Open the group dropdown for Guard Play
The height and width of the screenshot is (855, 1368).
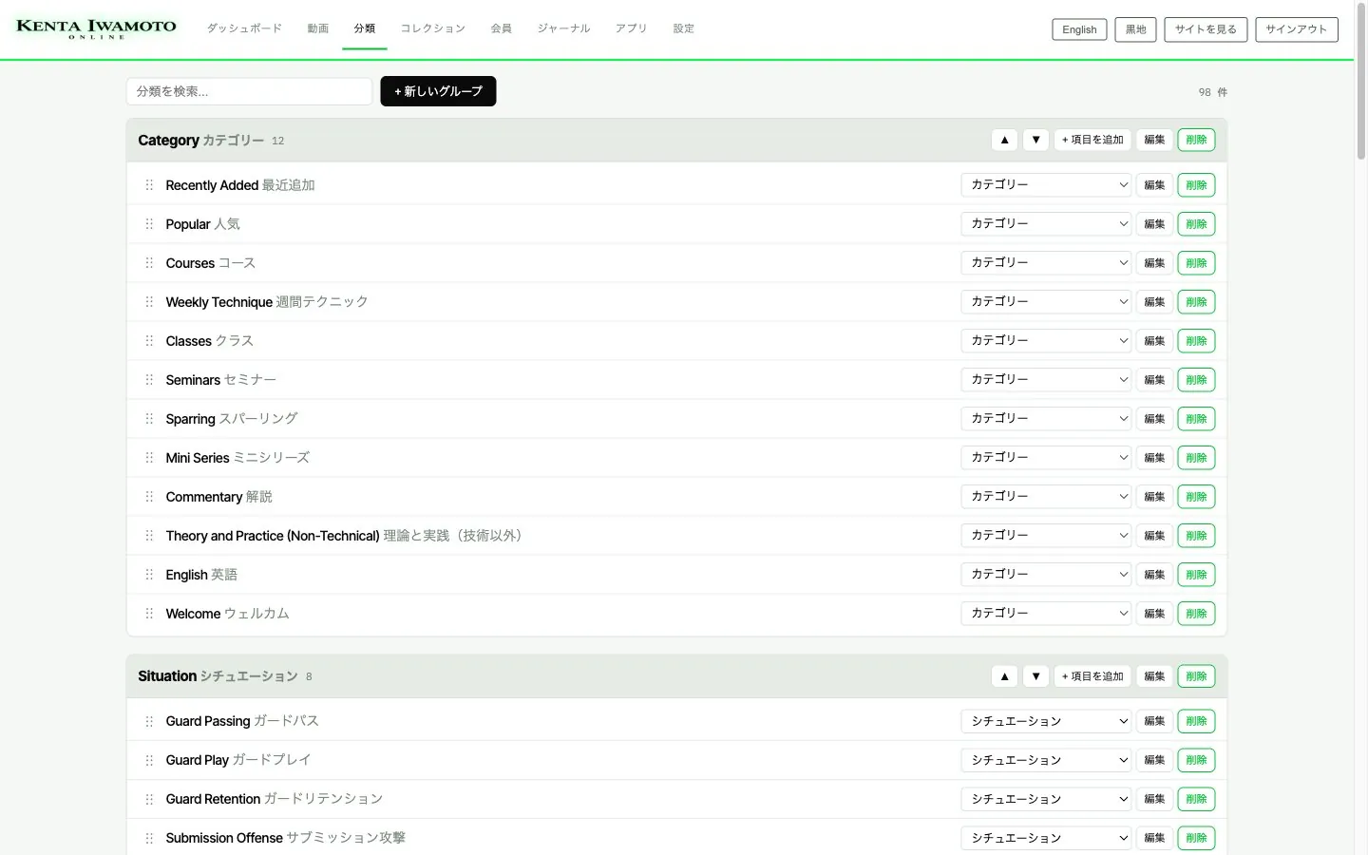point(1046,760)
